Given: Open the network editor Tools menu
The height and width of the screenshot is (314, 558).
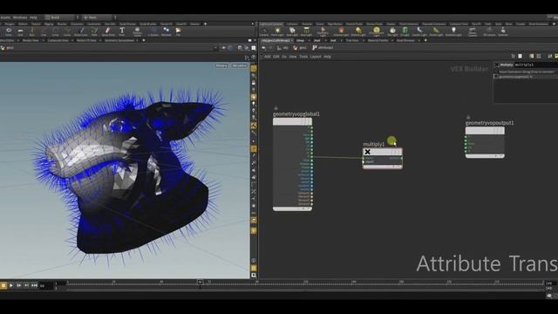Looking at the screenshot, I should tap(303, 57).
